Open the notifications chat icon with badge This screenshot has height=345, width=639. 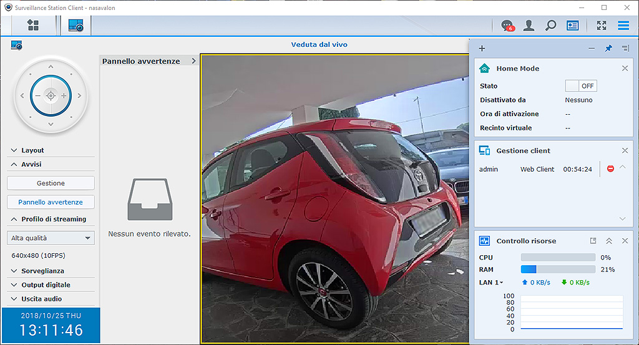click(x=508, y=26)
